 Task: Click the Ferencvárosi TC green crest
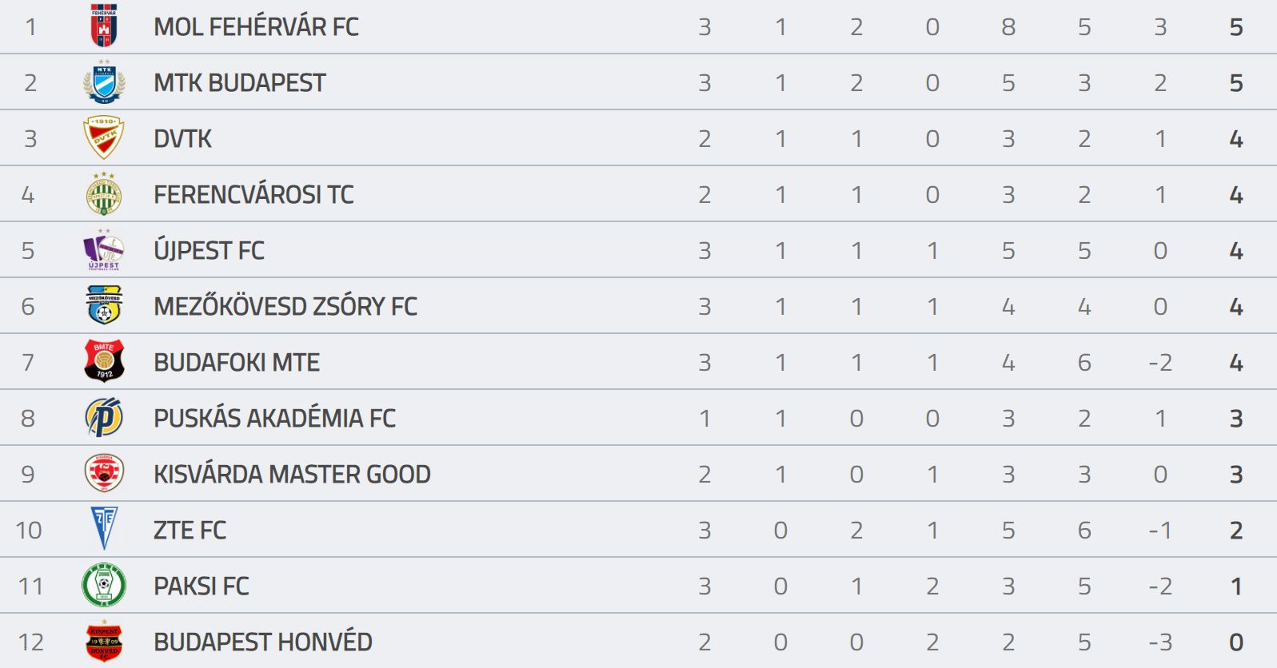click(104, 193)
